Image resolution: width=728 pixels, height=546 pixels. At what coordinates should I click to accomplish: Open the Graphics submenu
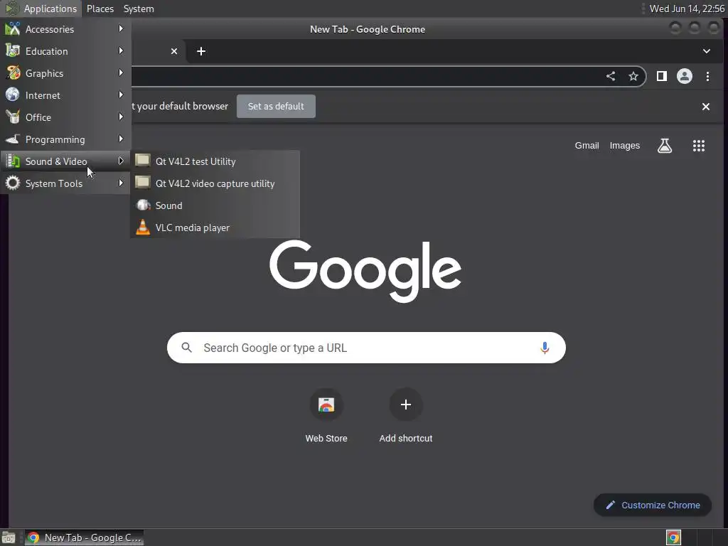(65, 73)
